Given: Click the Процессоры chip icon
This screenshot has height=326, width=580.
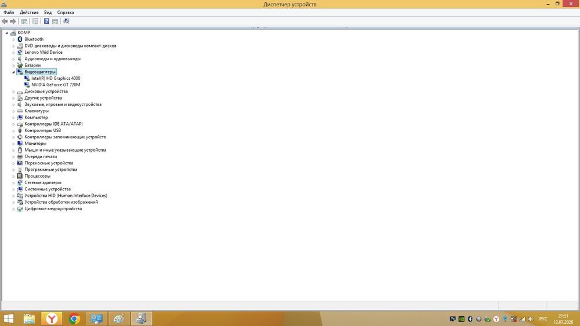Looking at the screenshot, I should coord(20,175).
